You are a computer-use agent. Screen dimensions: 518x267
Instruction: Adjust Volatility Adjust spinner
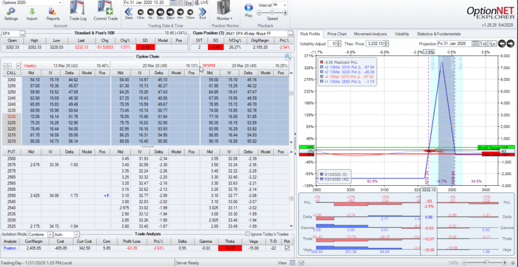[x=339, y=43]
